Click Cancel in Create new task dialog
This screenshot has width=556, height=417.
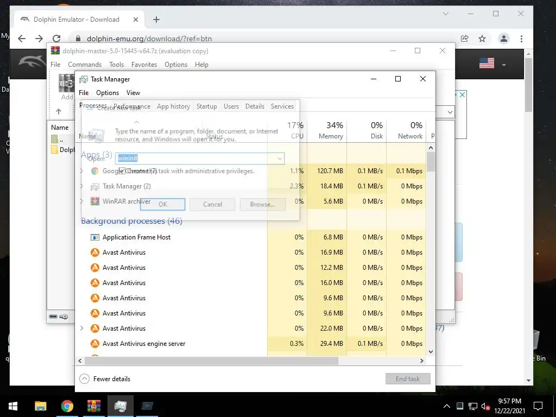(x=212, y=204)
